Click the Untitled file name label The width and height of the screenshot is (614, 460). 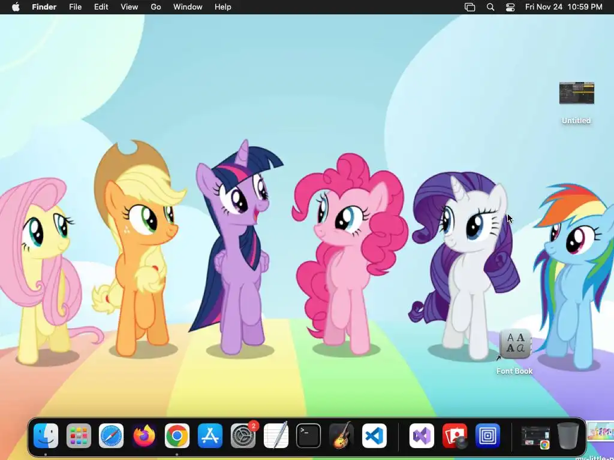pos(576,121)
